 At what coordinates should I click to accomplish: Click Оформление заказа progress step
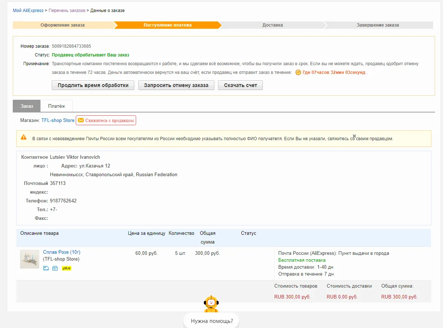[x=63, y=25]
